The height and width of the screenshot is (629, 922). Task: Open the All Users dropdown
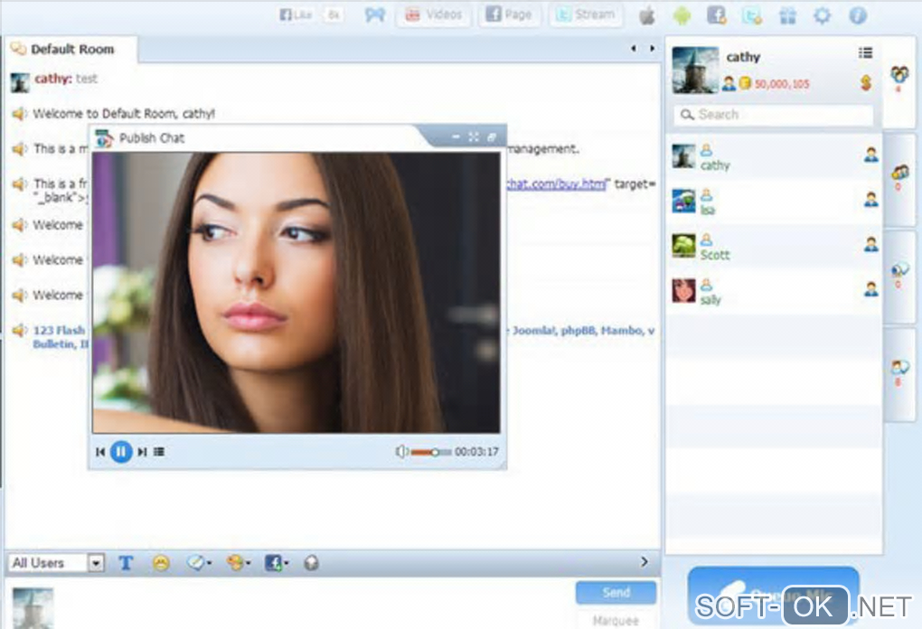pyautogui.click(x=56, y=563)
